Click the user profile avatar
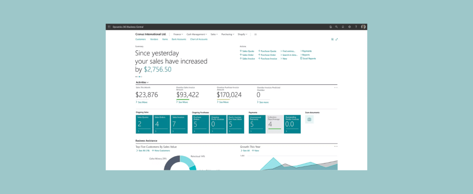 coord(364,27)
